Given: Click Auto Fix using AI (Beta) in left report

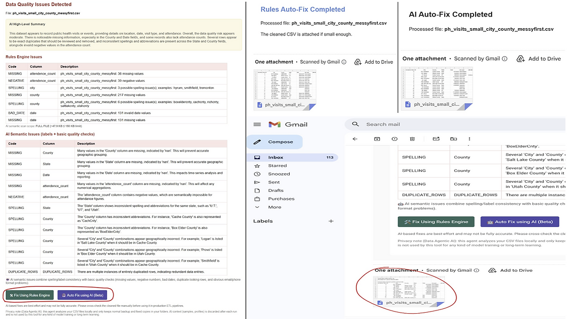Looking at the screenshot, I should pos(83,295).
